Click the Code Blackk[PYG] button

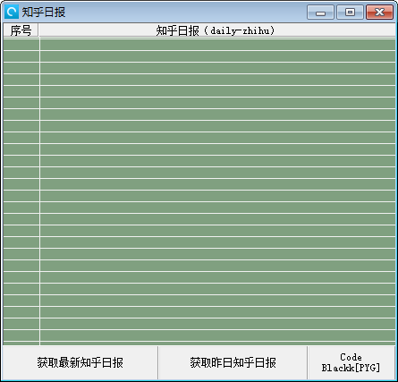coord(351,362)
